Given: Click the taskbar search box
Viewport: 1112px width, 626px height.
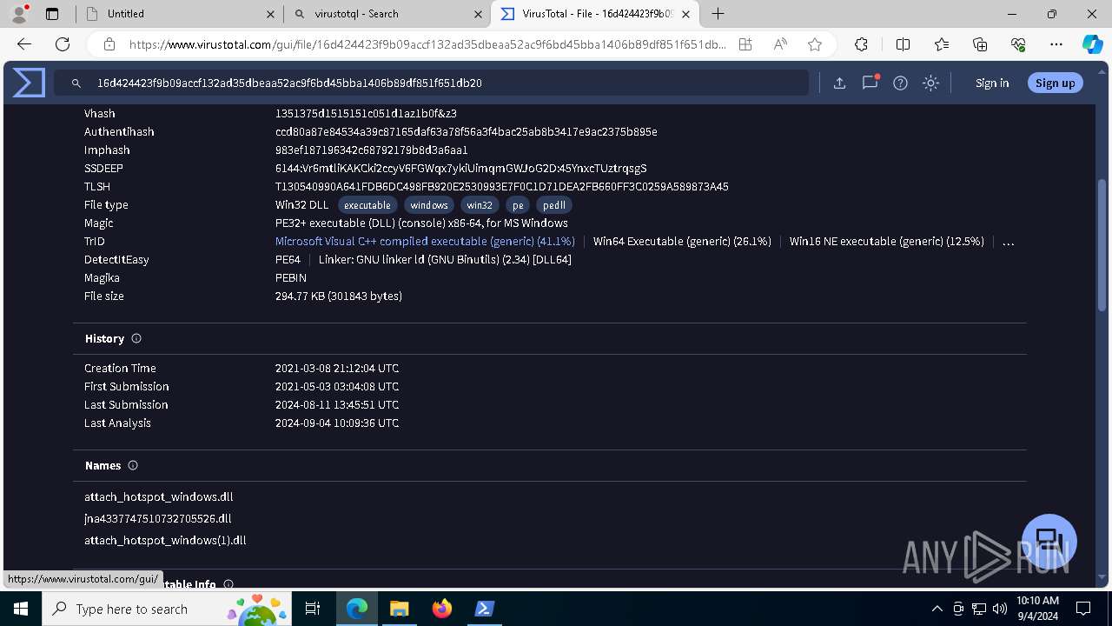Looking at the screenshot, I should pyautogui.click(x=169, y=609).
